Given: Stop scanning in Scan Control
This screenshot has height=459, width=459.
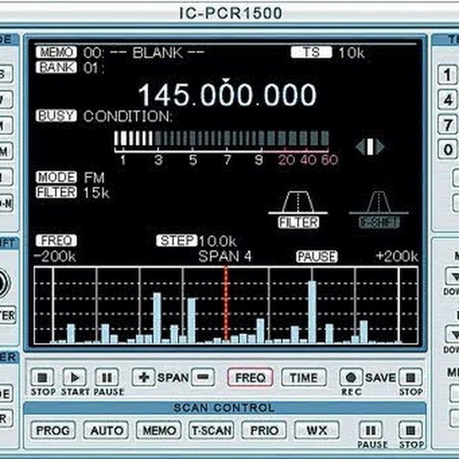Looking at the screenshot, I should pos(411,430).
